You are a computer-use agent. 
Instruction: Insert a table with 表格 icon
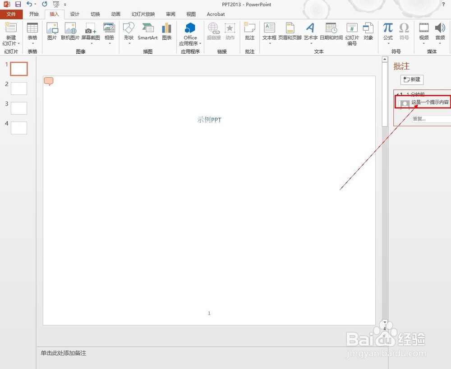[32, 28]
